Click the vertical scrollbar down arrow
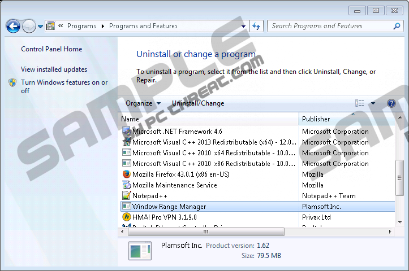This screenshot has height=271, width=409. pos(400,222)
